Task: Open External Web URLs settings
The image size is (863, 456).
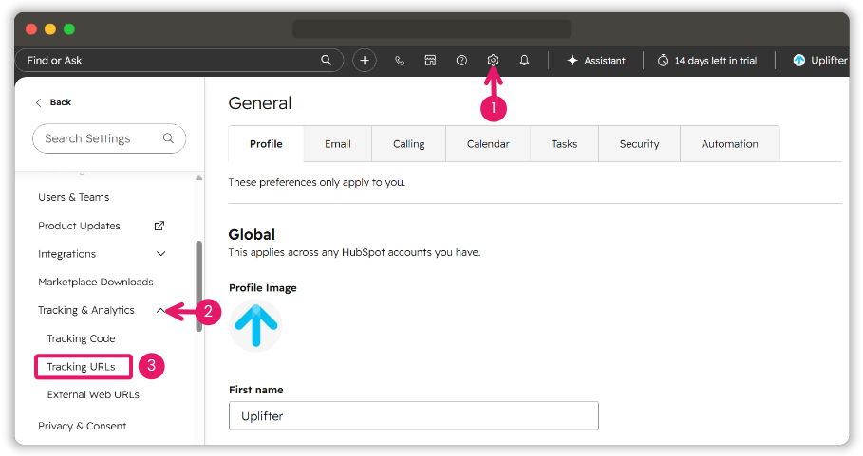Action: 93,394
